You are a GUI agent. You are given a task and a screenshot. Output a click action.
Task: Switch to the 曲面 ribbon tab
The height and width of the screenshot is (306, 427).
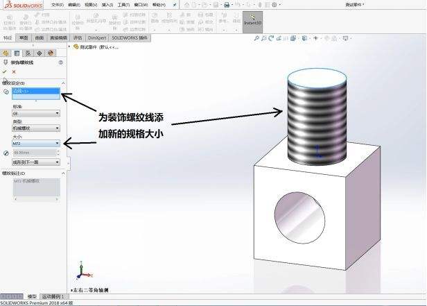pos(40,38)
